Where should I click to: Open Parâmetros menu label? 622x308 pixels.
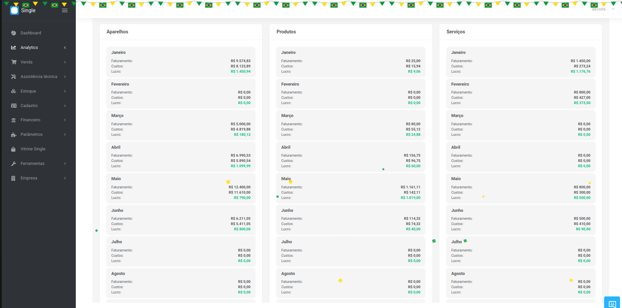click(x=31, y=135)
